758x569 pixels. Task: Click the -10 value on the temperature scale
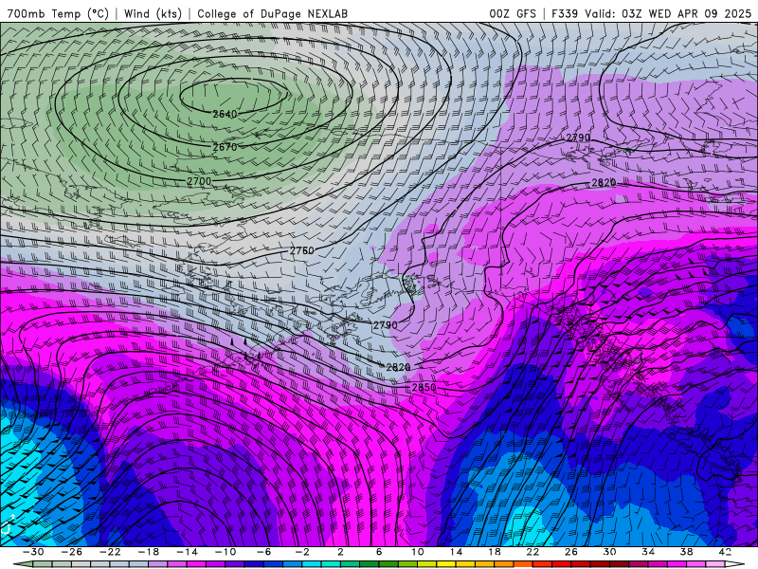coord(226,552)
